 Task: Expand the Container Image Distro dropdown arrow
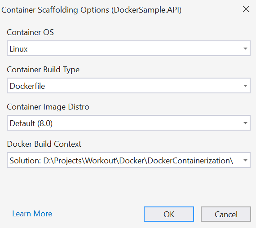(245, 123)
